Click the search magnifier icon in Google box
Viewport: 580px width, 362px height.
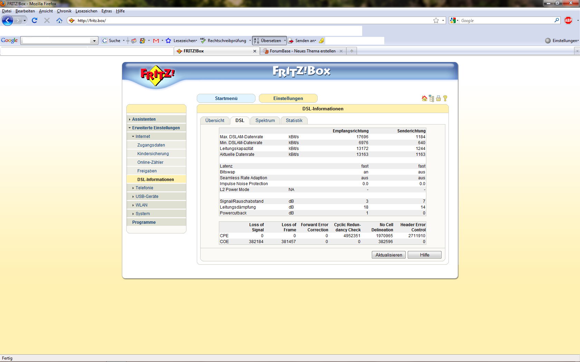pos(557,20)
